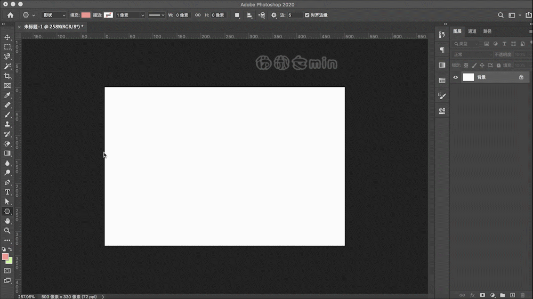Switch to the 图层 tab

[457, 31]
